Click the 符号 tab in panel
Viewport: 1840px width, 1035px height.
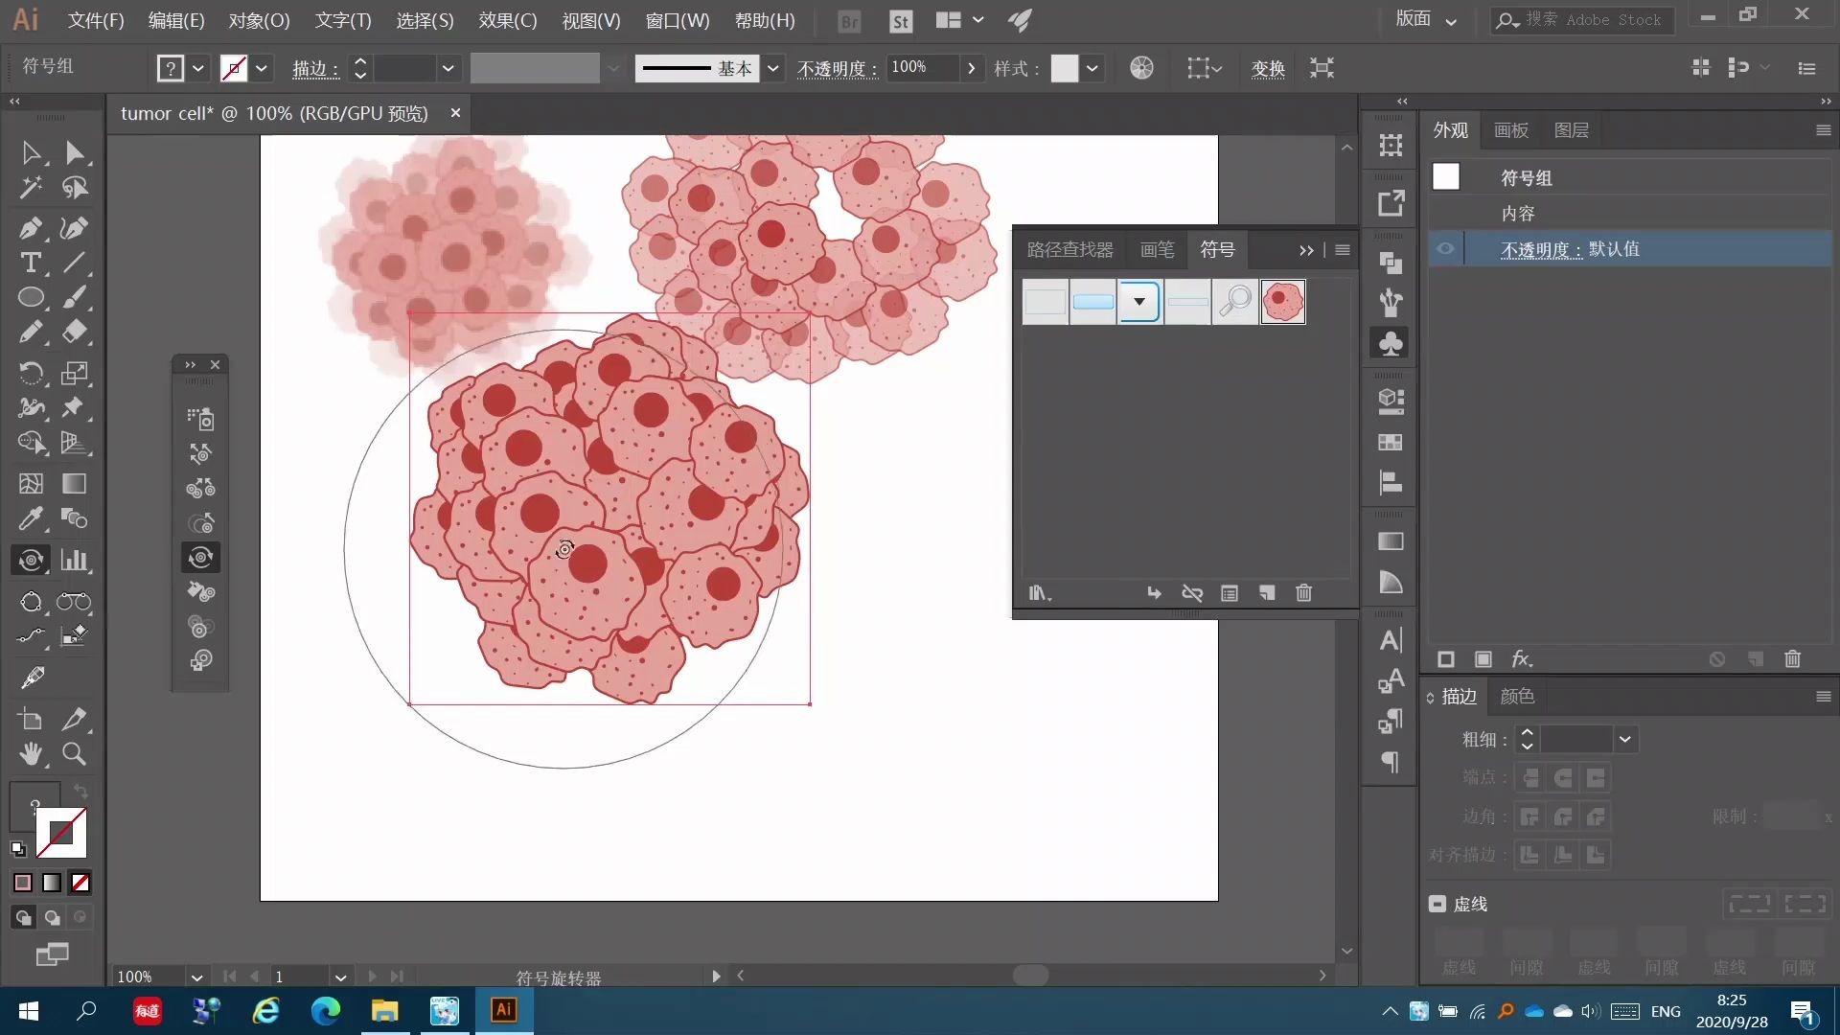[x=1217, y=249]
